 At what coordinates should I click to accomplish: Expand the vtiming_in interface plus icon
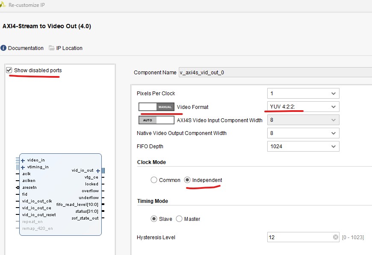(x=23, y=167)
